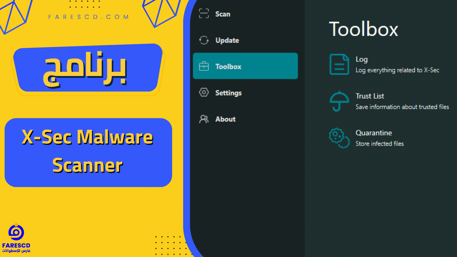Click the Log document icon
This screenshot has height=257, width=457.
[339, 64]
